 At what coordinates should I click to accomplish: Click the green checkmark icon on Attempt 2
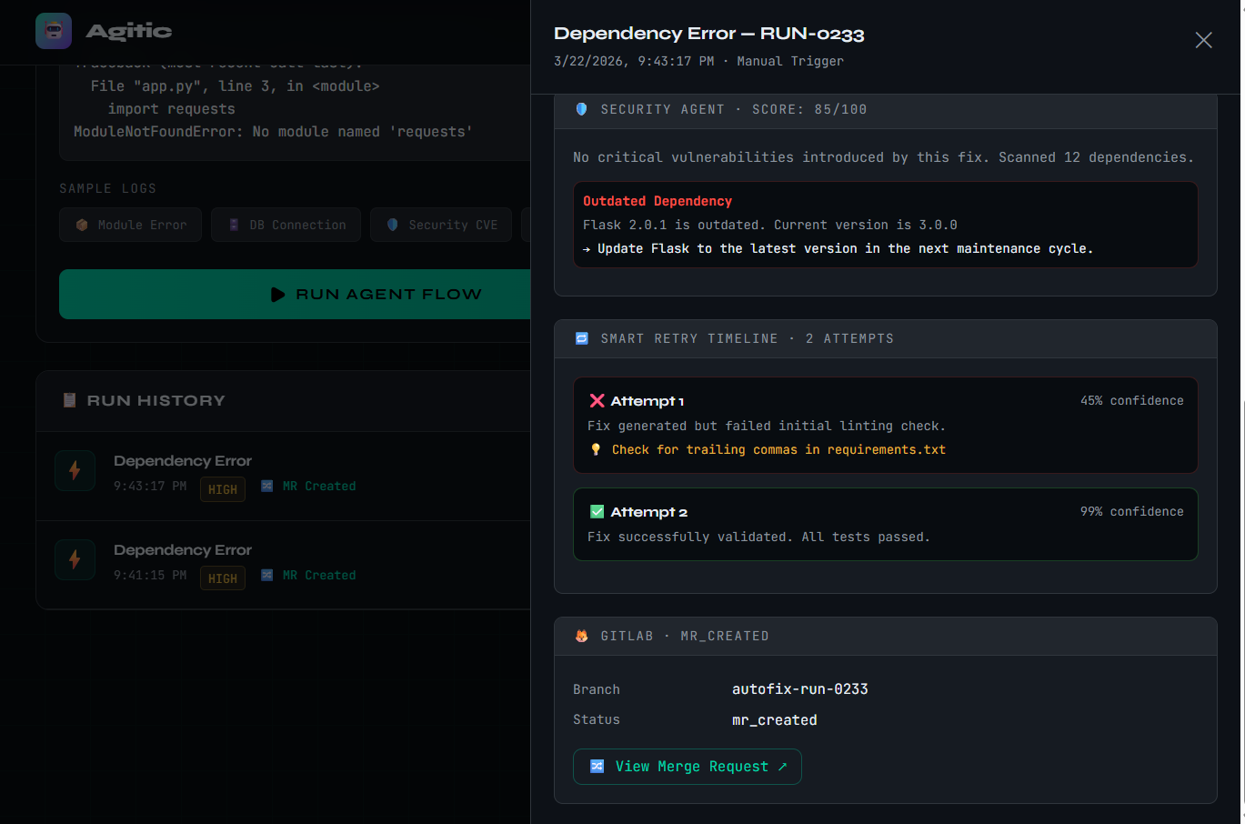coord(597,511)
